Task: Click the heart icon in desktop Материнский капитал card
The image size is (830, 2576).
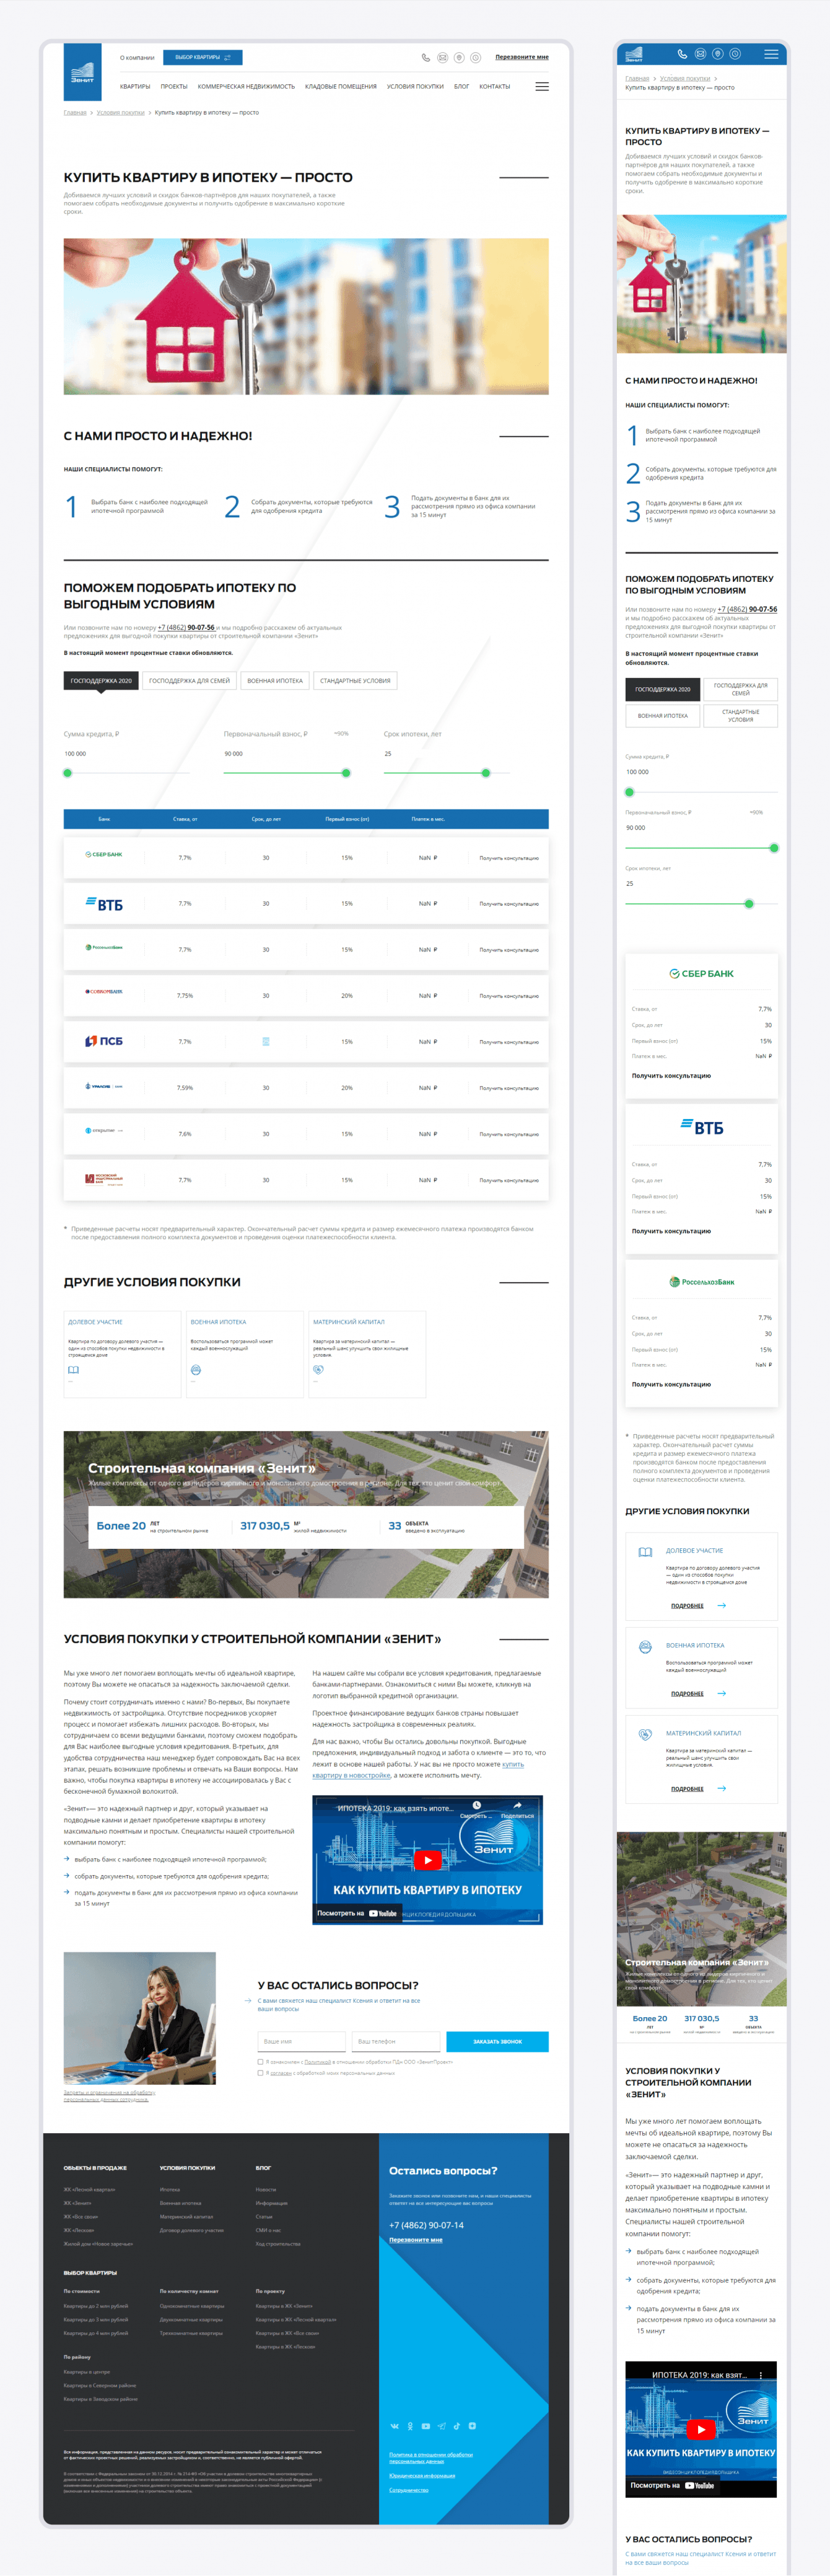Action: coord(318,1370)
